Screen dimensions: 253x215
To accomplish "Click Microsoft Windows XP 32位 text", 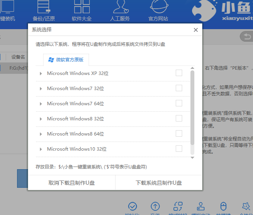I will tap(78, 73).
